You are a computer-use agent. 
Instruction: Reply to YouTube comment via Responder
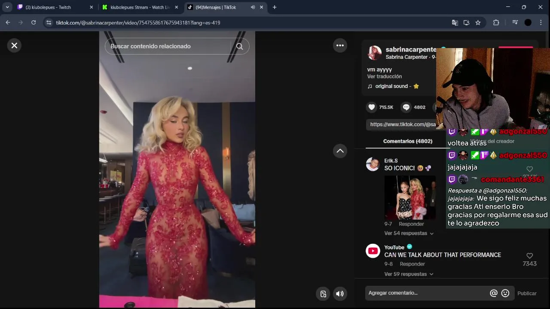tap(412, 264)
